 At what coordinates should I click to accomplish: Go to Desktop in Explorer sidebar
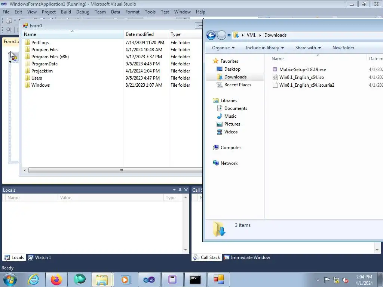coord(232,69)
